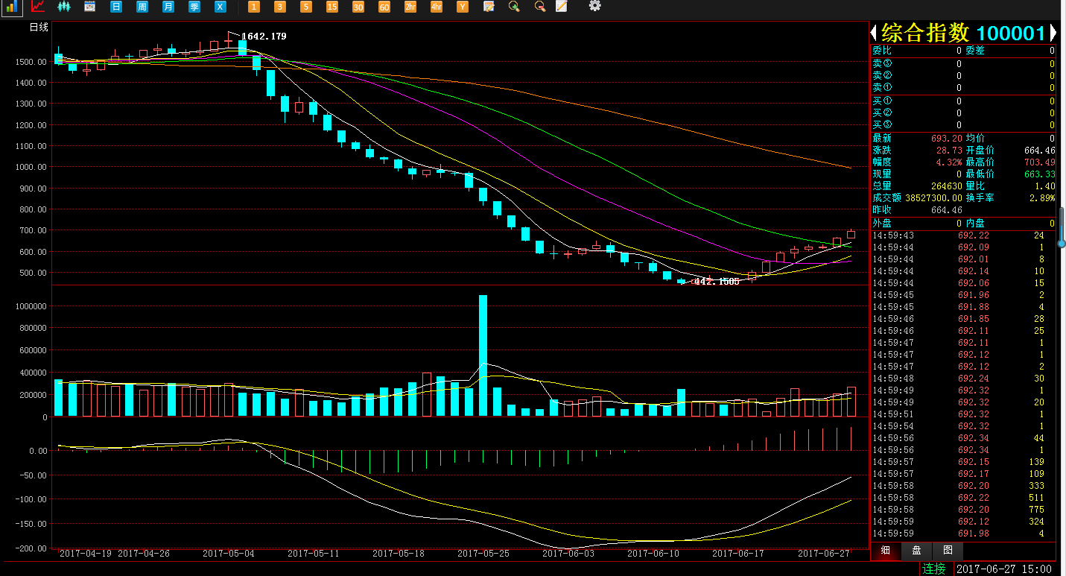
Task: Select the opening price 664.46
Action: pyautogui.click(x=1040, y=151)
